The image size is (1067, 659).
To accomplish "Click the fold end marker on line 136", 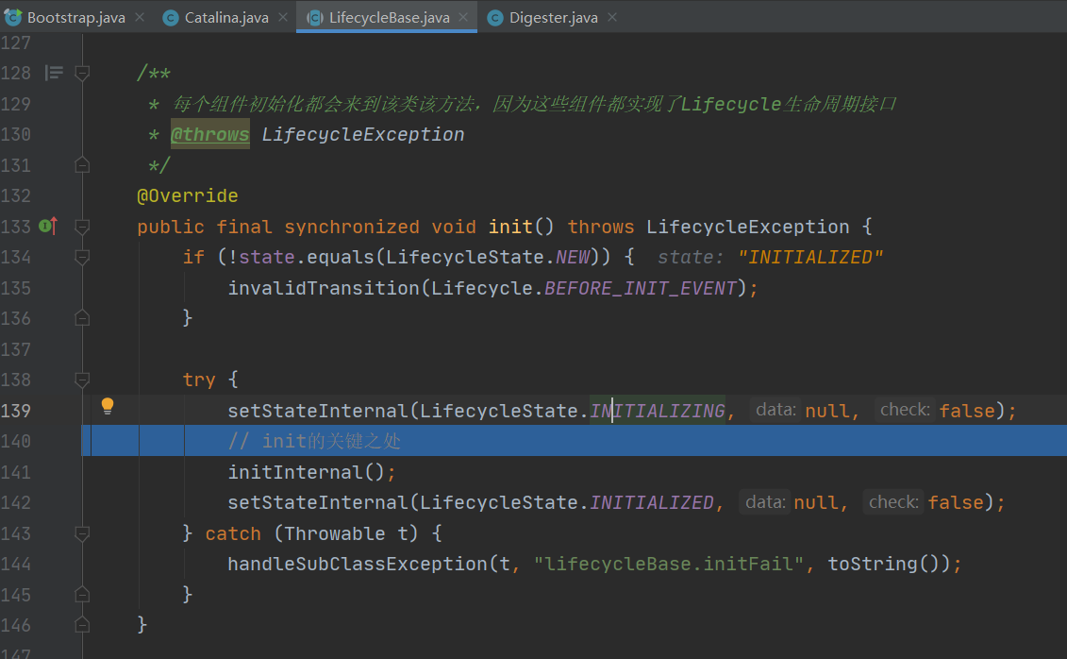I will tap(82, 318).
